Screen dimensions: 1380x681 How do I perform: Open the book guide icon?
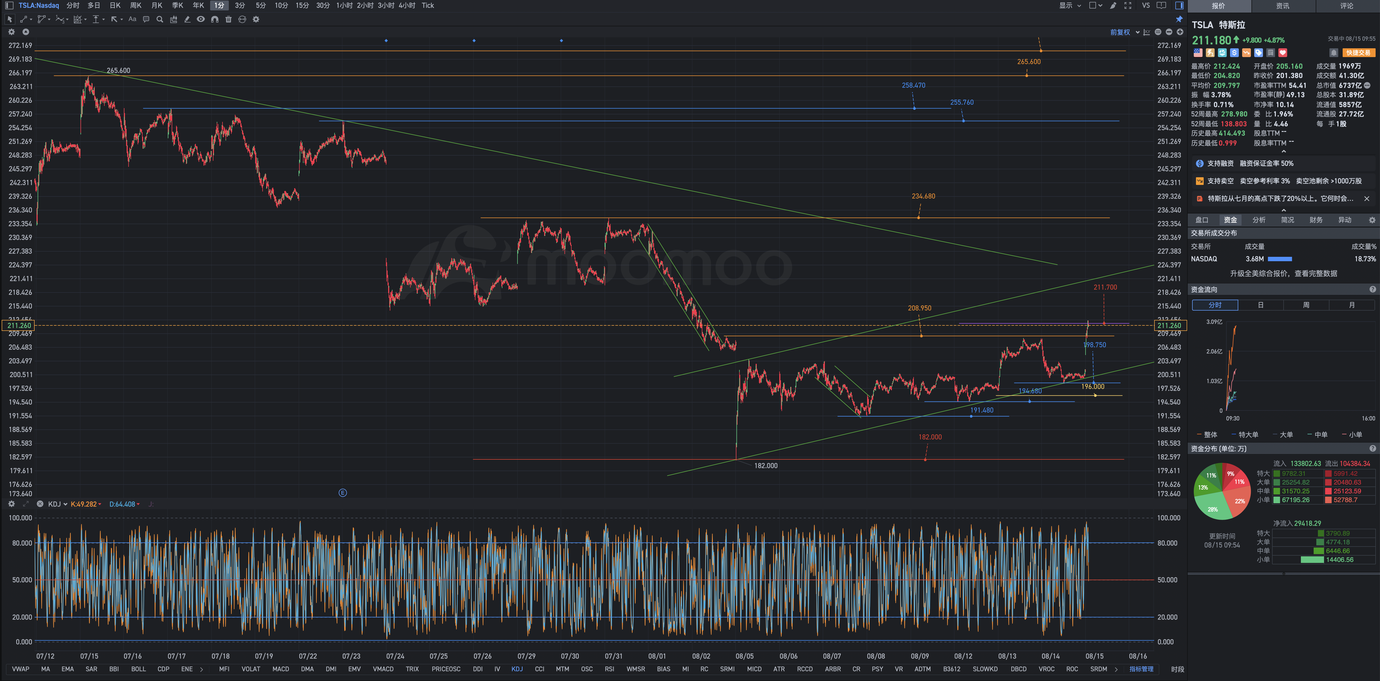pyautogui.click(x=1161, y=5)
